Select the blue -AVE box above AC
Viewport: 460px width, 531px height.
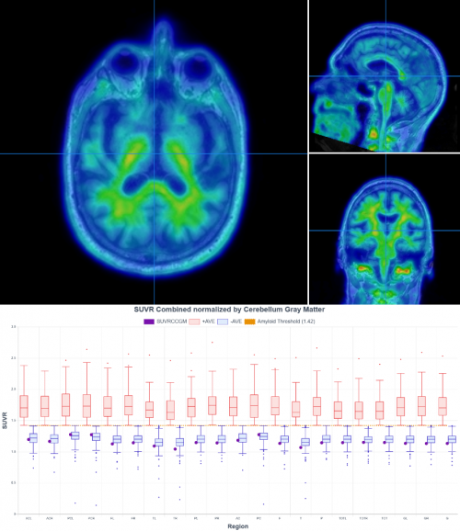click(243, 438)
